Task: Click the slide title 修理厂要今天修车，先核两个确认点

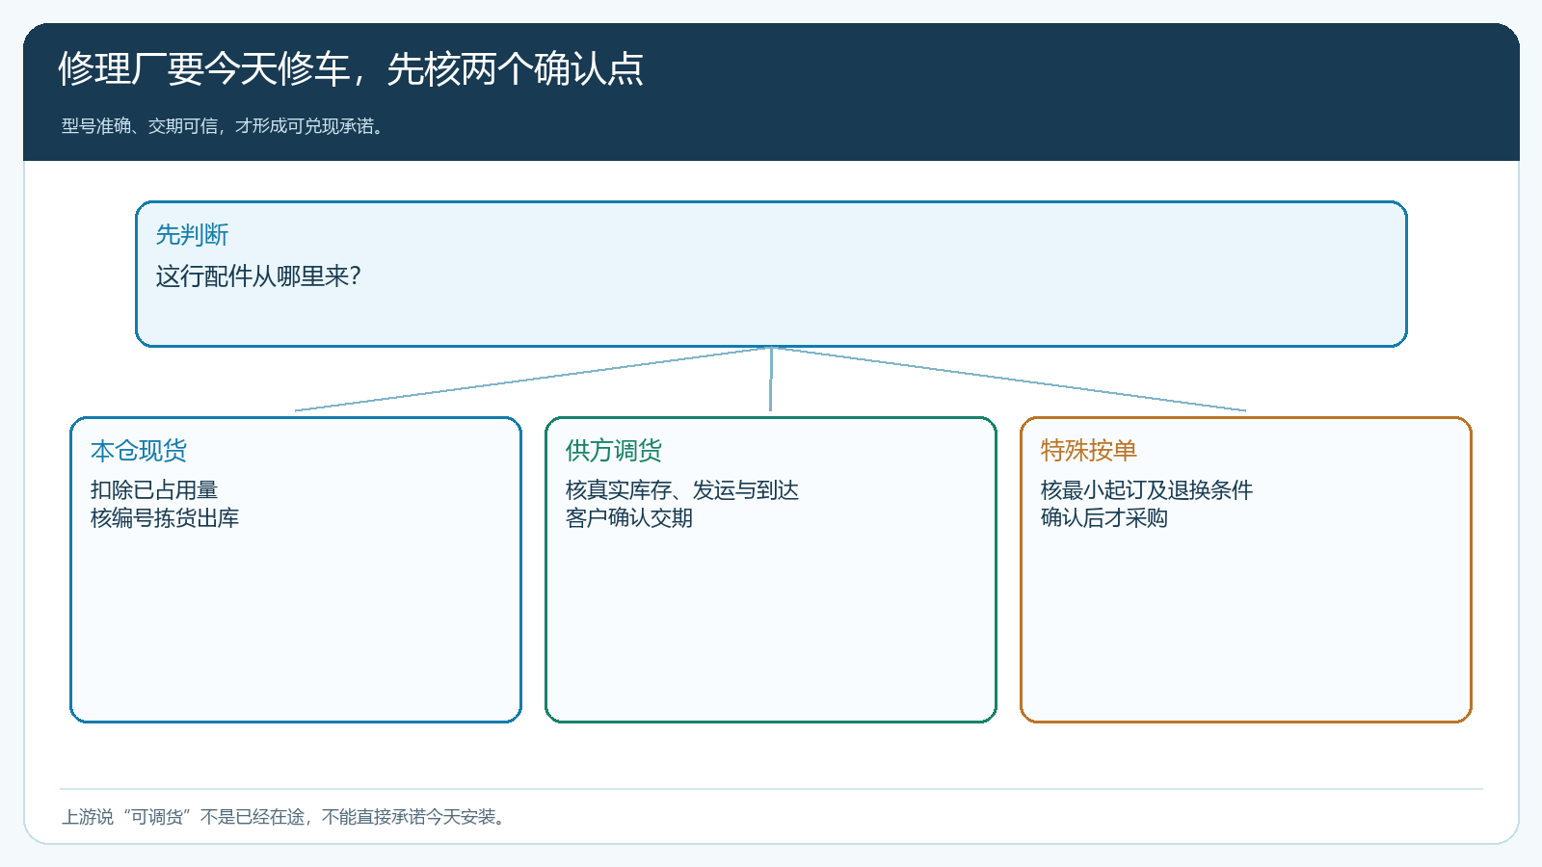Action: tap(351, 69)
